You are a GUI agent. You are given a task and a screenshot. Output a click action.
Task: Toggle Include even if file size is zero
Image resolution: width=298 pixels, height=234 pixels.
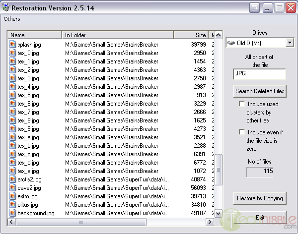[x=242, y=132]
